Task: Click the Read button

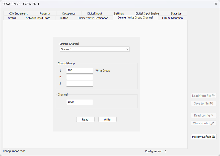Action: click(x=85, y=119)
